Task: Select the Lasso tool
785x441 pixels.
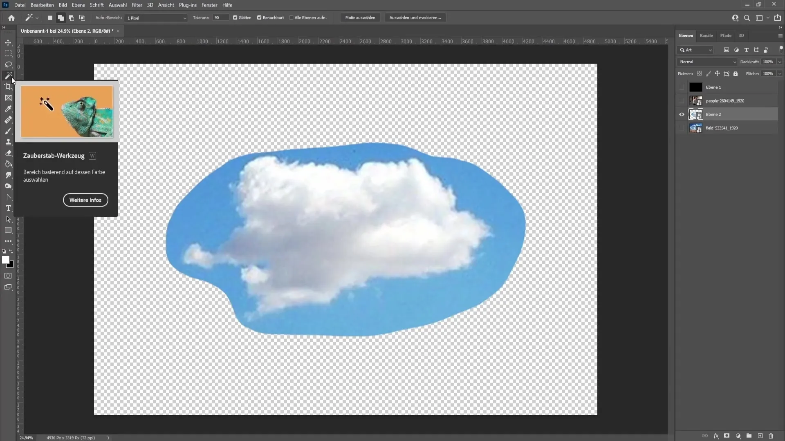Action: click(x=8, y=64)
